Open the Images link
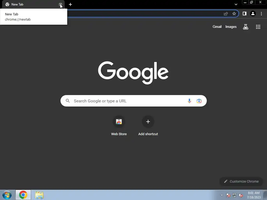The height and width of the screenshot is (200, 267). (231, 27)
